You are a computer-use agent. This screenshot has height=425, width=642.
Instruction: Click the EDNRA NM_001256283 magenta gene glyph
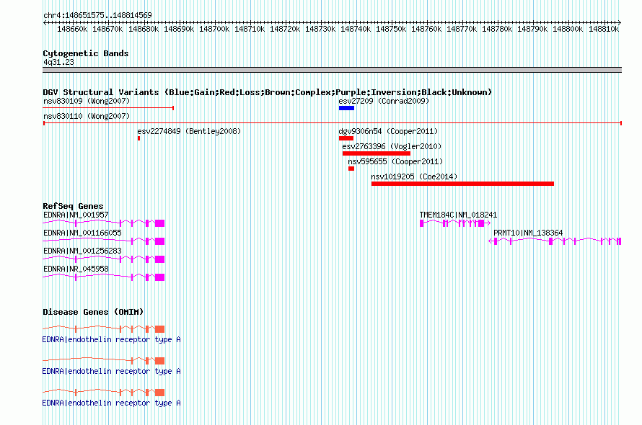pyautogui.click(x=104, y=259)
